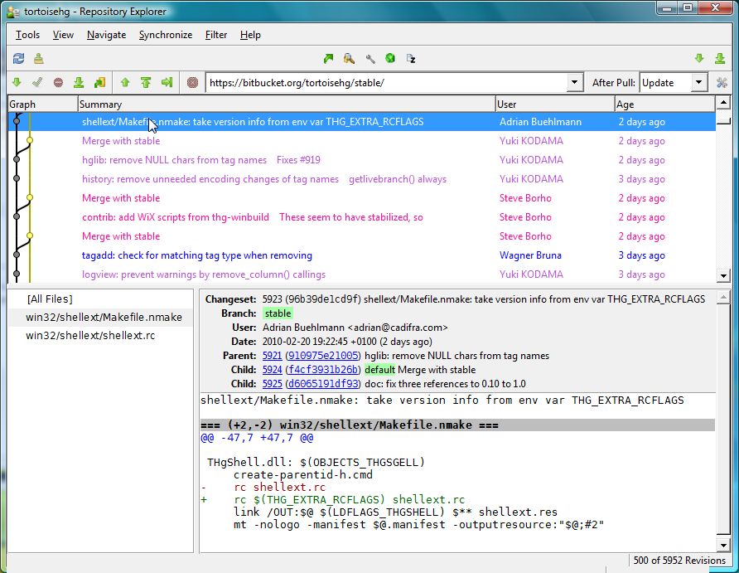Select the stable branch label
Viewport: 739px width, 573px height.
click(x=278, y=313)
